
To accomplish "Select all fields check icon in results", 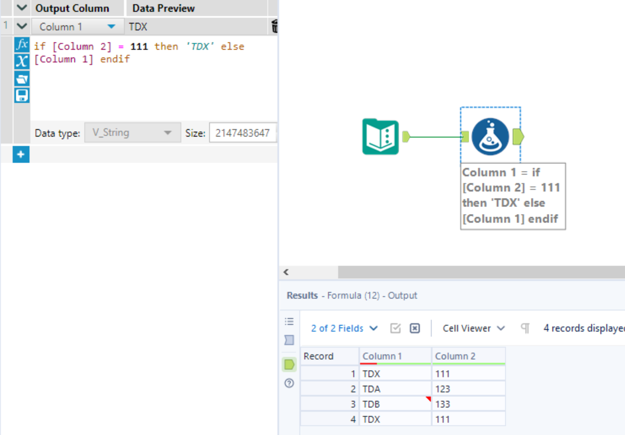I will [x=395, y=328].
